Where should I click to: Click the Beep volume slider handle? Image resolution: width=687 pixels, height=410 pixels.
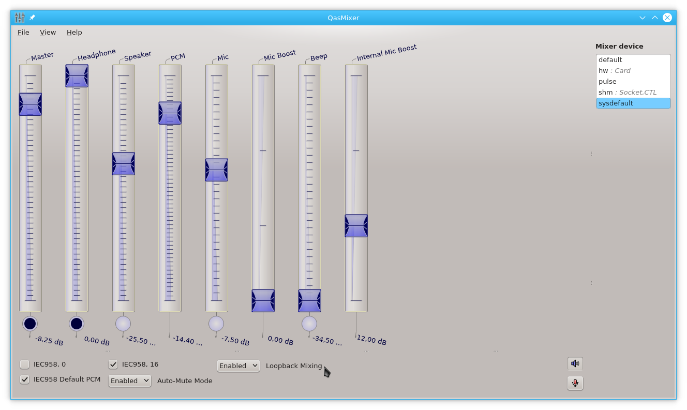pyautogui.click(x=309, y=300)
